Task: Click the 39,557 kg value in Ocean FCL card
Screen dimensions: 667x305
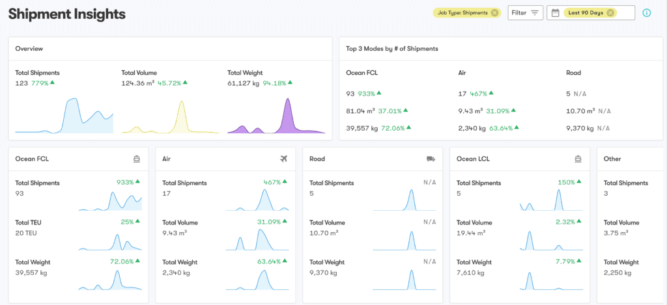Action: click(x=31, y=272)
